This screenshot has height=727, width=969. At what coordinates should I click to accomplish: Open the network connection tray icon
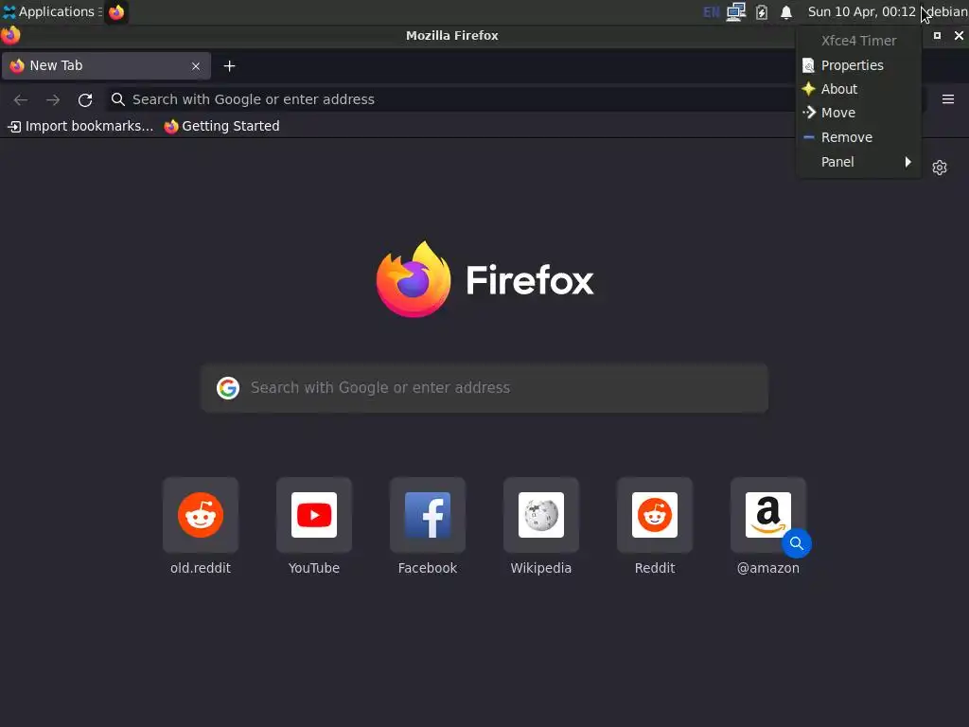736,11
